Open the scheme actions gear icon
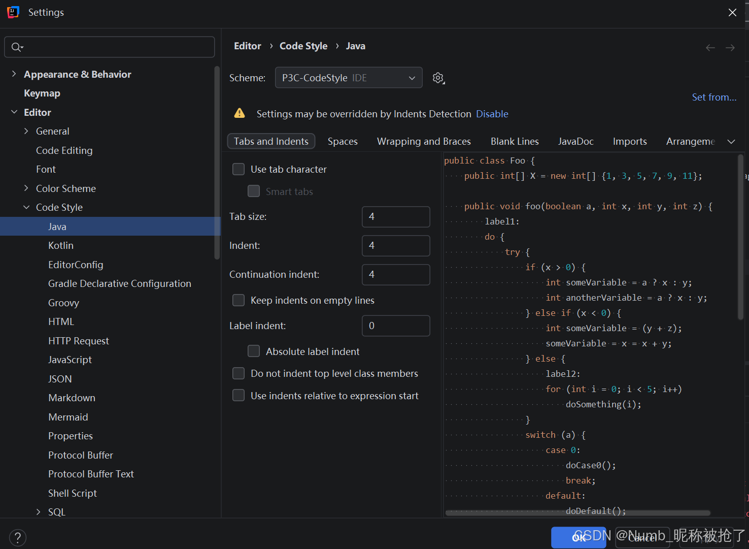Image resolution: width=749 pixels, height=549 pixels. [438, 78]
